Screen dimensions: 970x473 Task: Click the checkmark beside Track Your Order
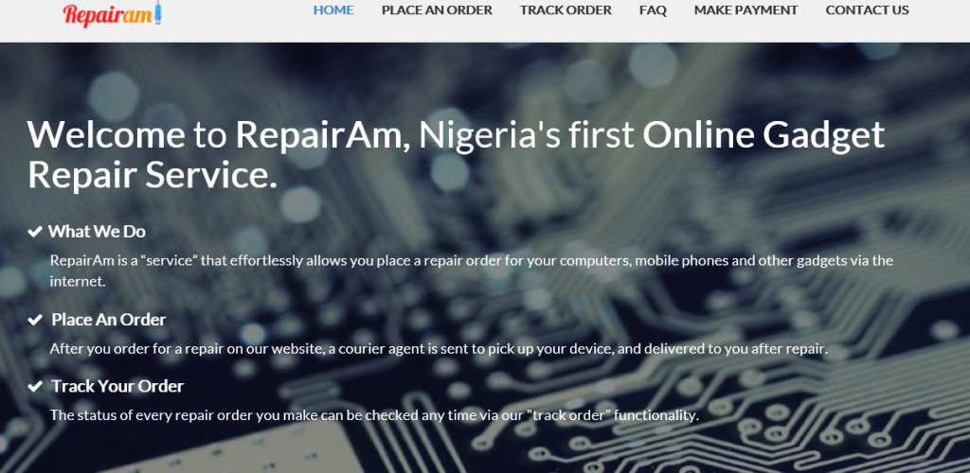[x=35, y=387]
